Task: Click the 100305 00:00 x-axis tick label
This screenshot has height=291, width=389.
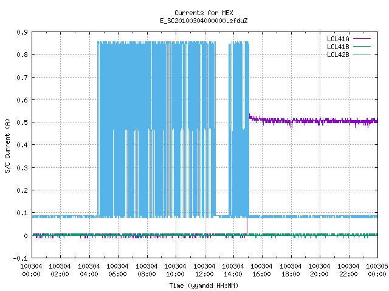Action: (x=377, y=270)
